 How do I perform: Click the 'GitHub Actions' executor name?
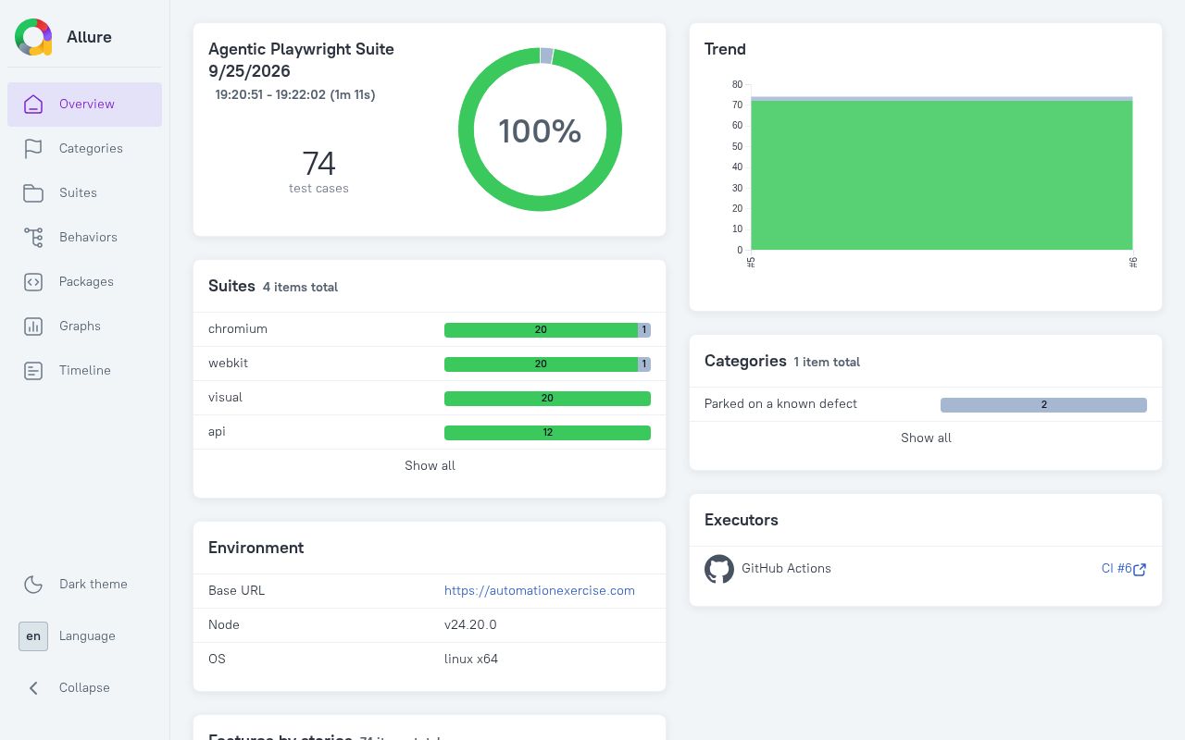pos(786,569)
